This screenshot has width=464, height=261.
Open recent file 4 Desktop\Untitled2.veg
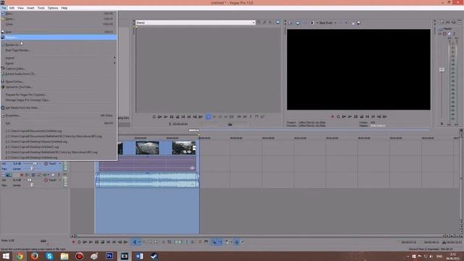59,146
